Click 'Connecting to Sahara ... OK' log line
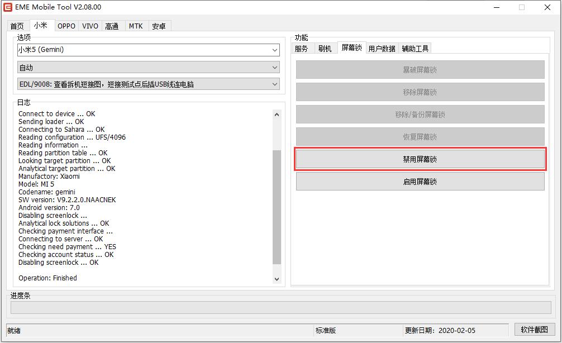The width and height of the screenshot is (562, 343). [x=61, y=130]
